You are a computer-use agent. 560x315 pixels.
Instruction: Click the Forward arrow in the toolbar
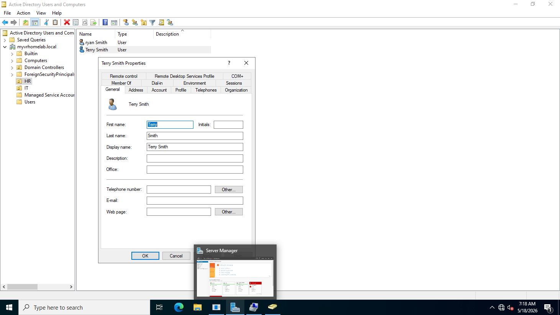point(14,23)
